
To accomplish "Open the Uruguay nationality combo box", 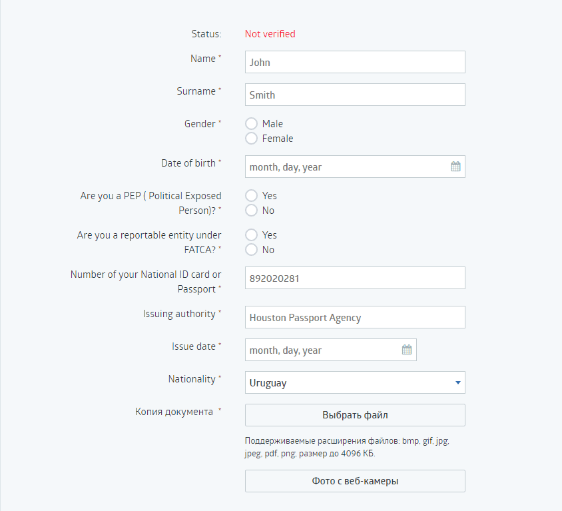I will tap(355, 382).
